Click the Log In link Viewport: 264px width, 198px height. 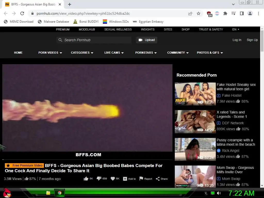click(x=237, y=40)
